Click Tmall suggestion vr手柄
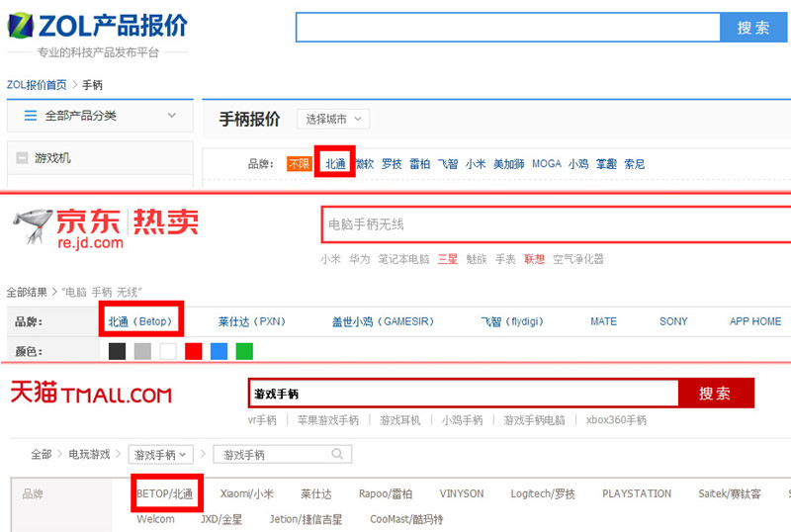Viewport: 791px width, 532px height. (262, 420)
